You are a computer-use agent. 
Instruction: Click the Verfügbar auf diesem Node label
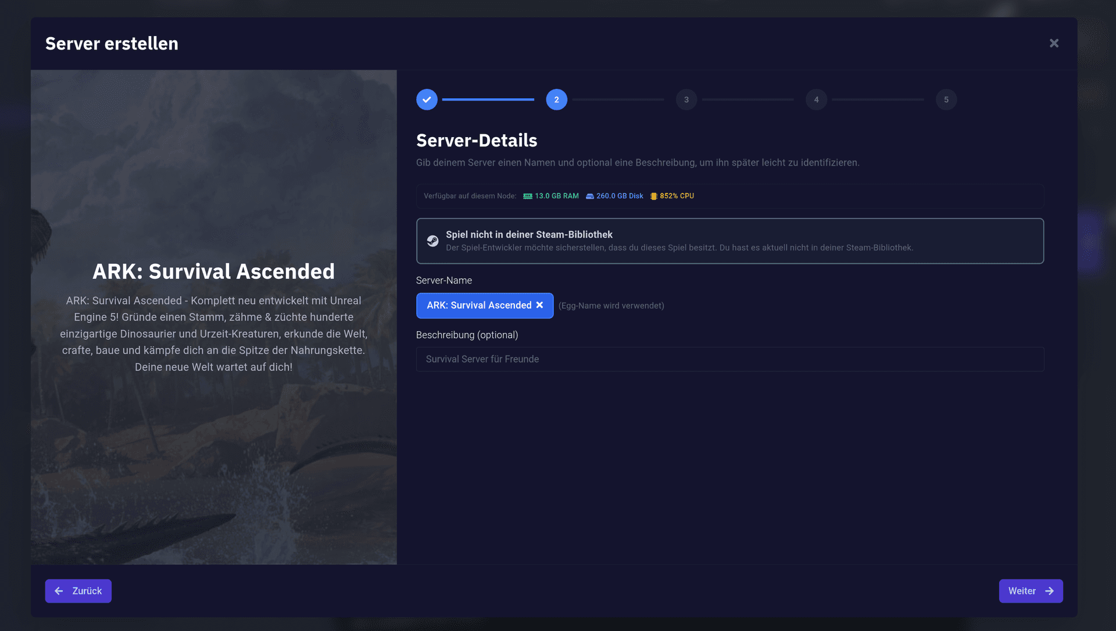[x=470, y=196]
